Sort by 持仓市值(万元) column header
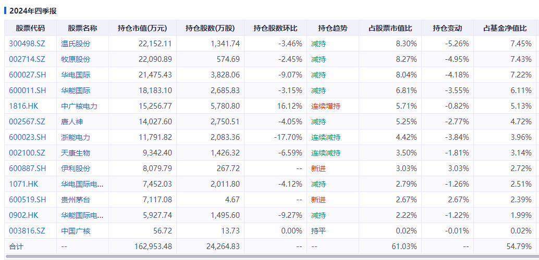Image resolution: width=539 pixels, height=260 pixels. tap(142, 28)
